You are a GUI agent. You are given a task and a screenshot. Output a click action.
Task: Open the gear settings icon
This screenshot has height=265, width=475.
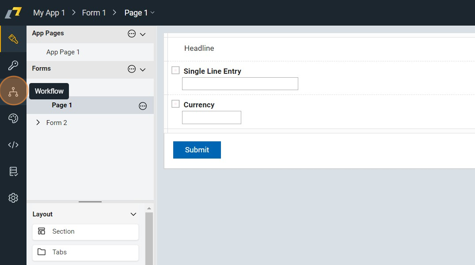[13, 198]
